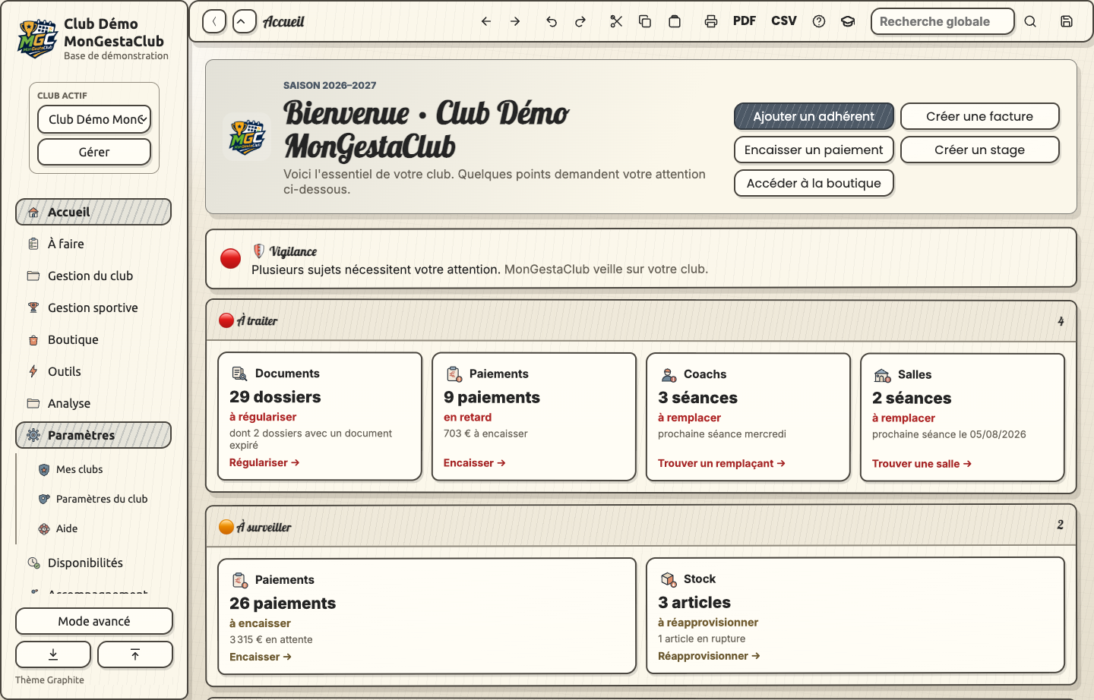
Task: Click the 29 dossiers heading
Action: [x=275, y=397]
